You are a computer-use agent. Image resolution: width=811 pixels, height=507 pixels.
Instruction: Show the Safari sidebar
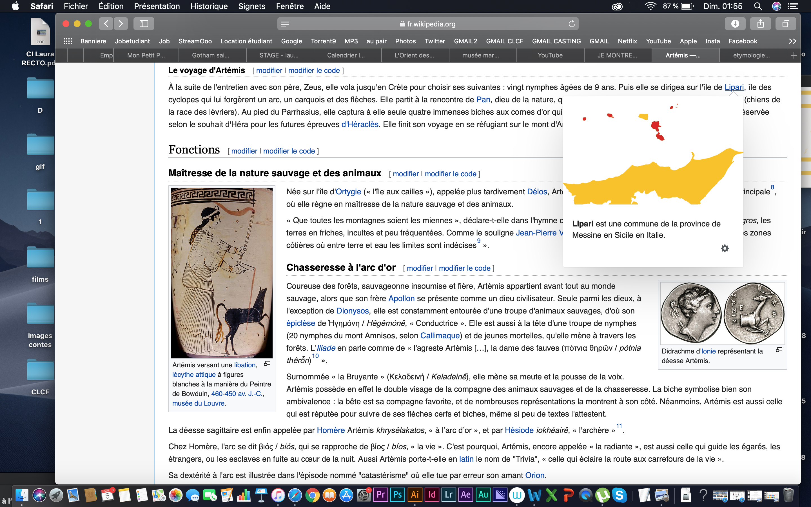pyautogui.click(x=144, y=23)
